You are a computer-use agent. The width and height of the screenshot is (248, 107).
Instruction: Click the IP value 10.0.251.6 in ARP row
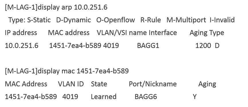[x=22, y=46]
